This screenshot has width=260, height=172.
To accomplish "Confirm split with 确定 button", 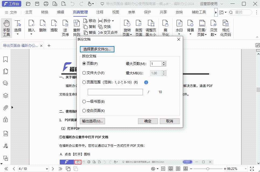I will pyautogui.click(x=148, y=121).
